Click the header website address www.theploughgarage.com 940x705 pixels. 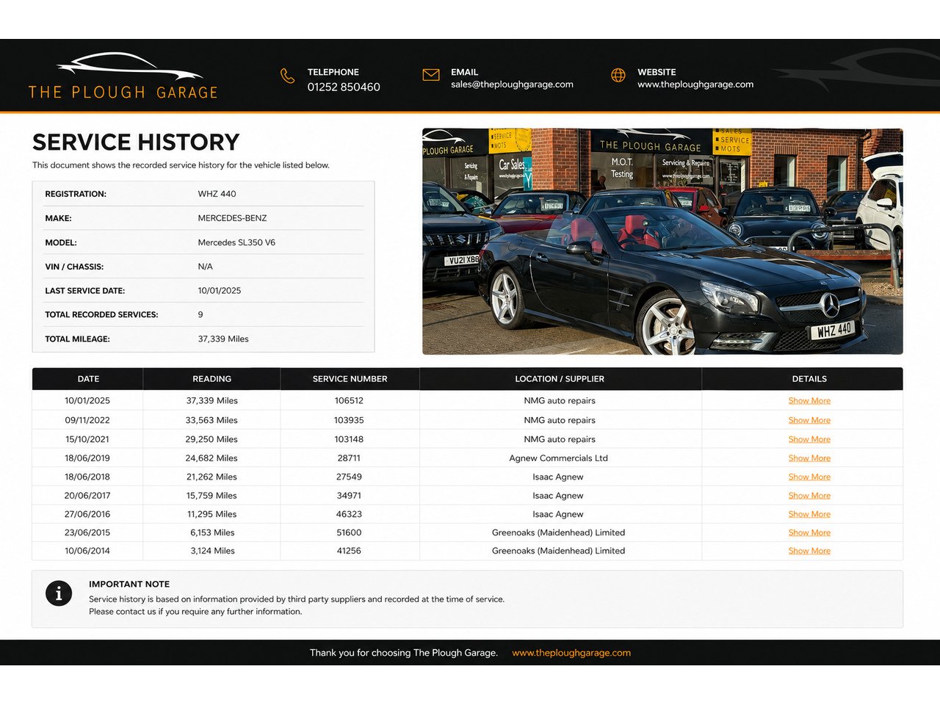click(x=695, y=84)
